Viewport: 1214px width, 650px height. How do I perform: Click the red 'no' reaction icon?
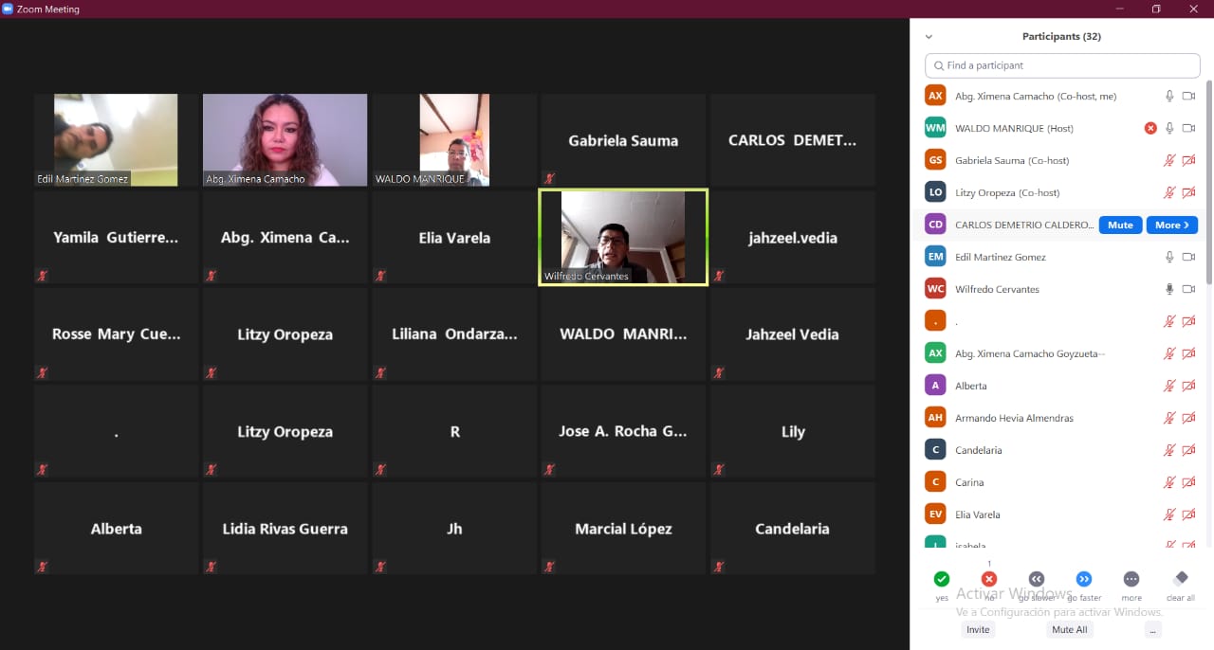[988, 579]
